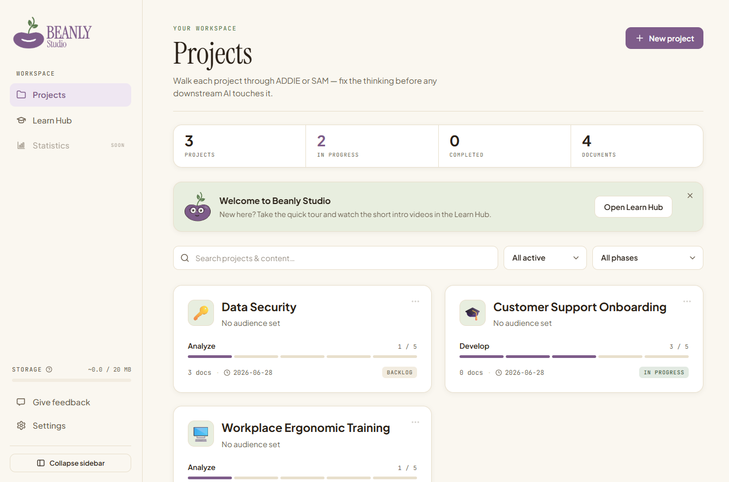Click the Projects folder icon in sidebar

tap(21, 95)
